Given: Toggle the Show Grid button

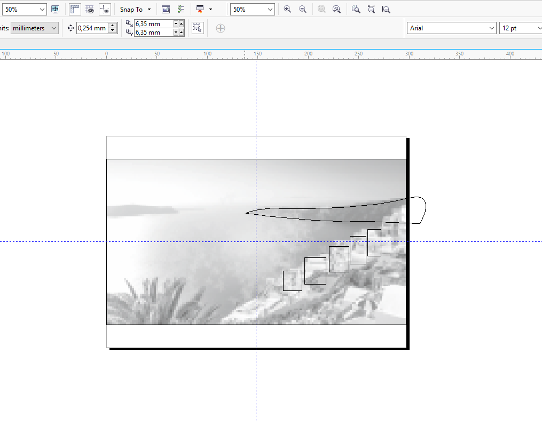Looking at the screenshot, I should pyautogui.click(x=90, y=10).
